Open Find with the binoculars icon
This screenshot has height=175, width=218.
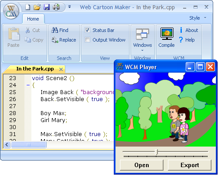[54, 30]
